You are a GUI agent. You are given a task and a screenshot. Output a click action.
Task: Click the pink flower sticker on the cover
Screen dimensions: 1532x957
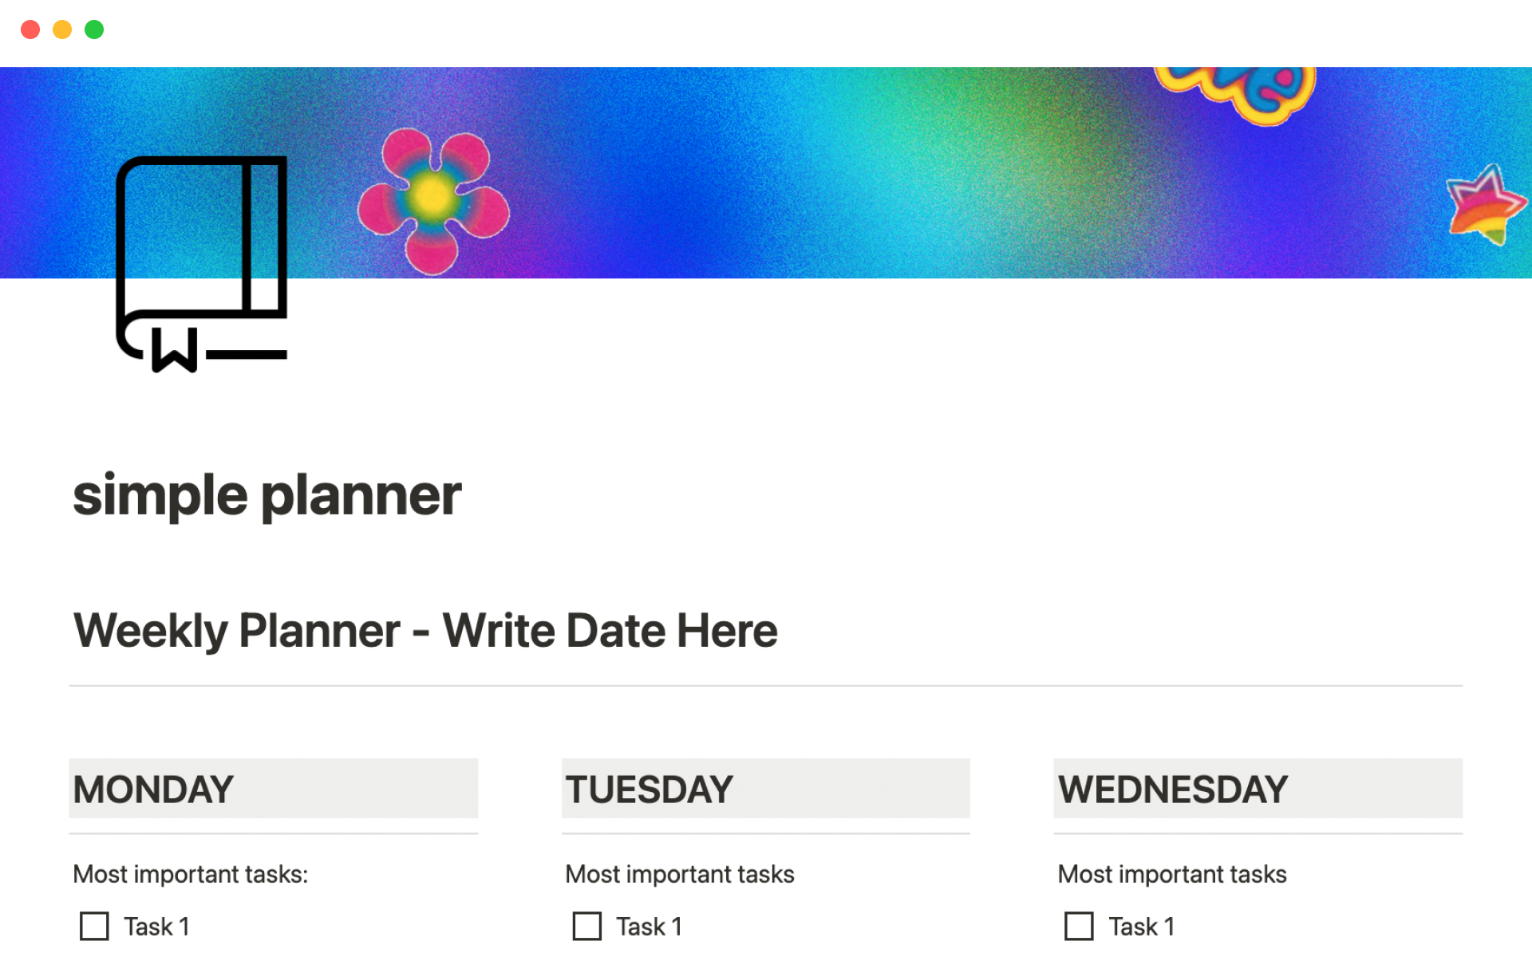pos(433,199)
